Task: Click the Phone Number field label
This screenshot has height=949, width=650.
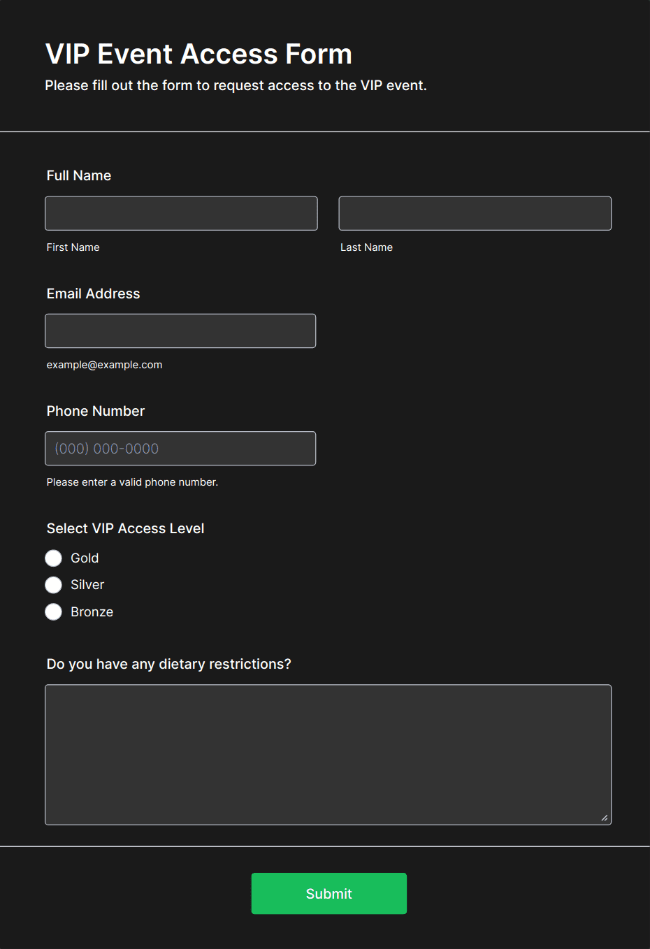Action: [x=95, y=411]
